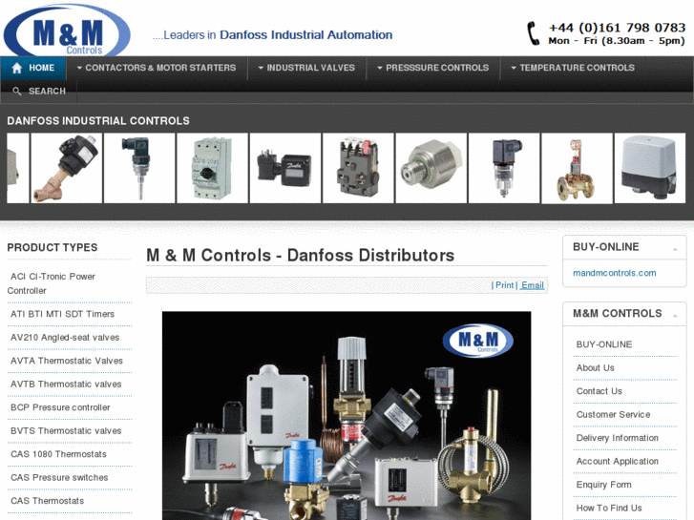Screen dimensions: 694x520
Task: Open Customer Service page
Action: tap(614, 415)
